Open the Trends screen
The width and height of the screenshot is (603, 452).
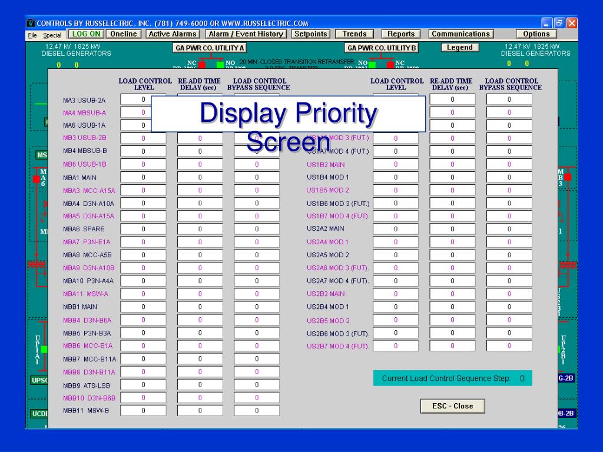(x=354, y=34)
